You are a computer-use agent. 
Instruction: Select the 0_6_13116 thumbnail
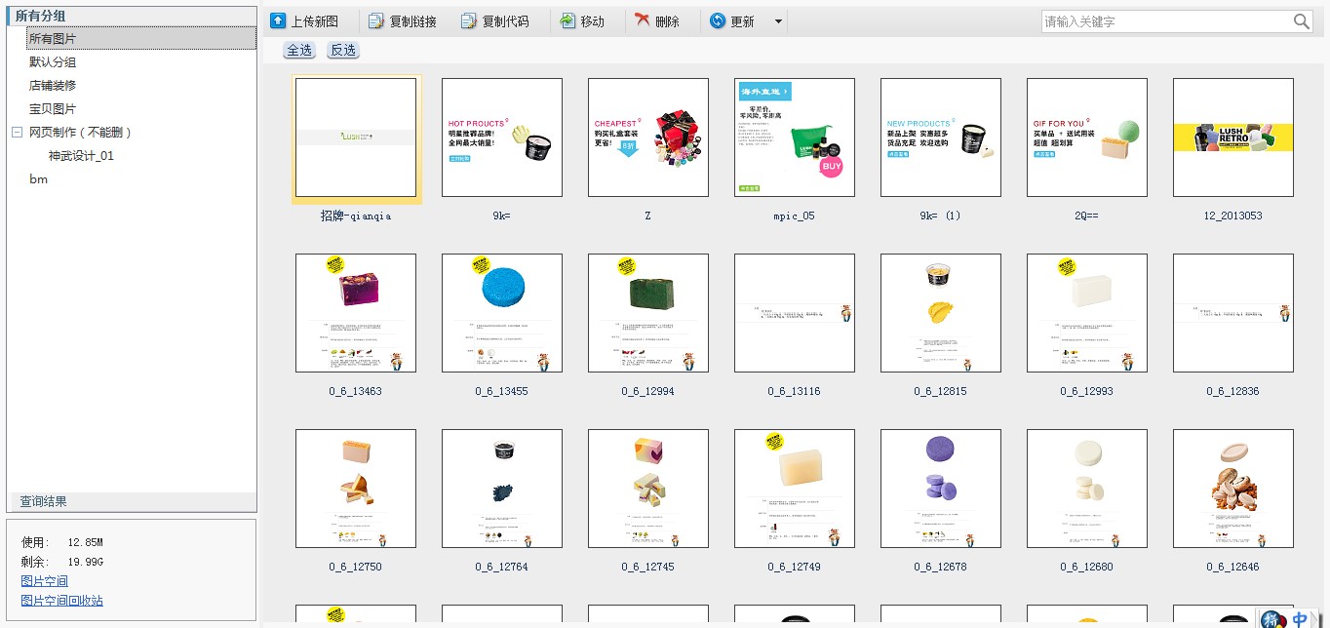[795, 313]
